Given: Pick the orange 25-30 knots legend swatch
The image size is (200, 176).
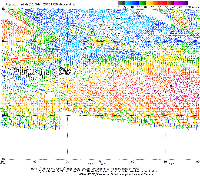Looking at the screenshot, I should pos(156,3).
